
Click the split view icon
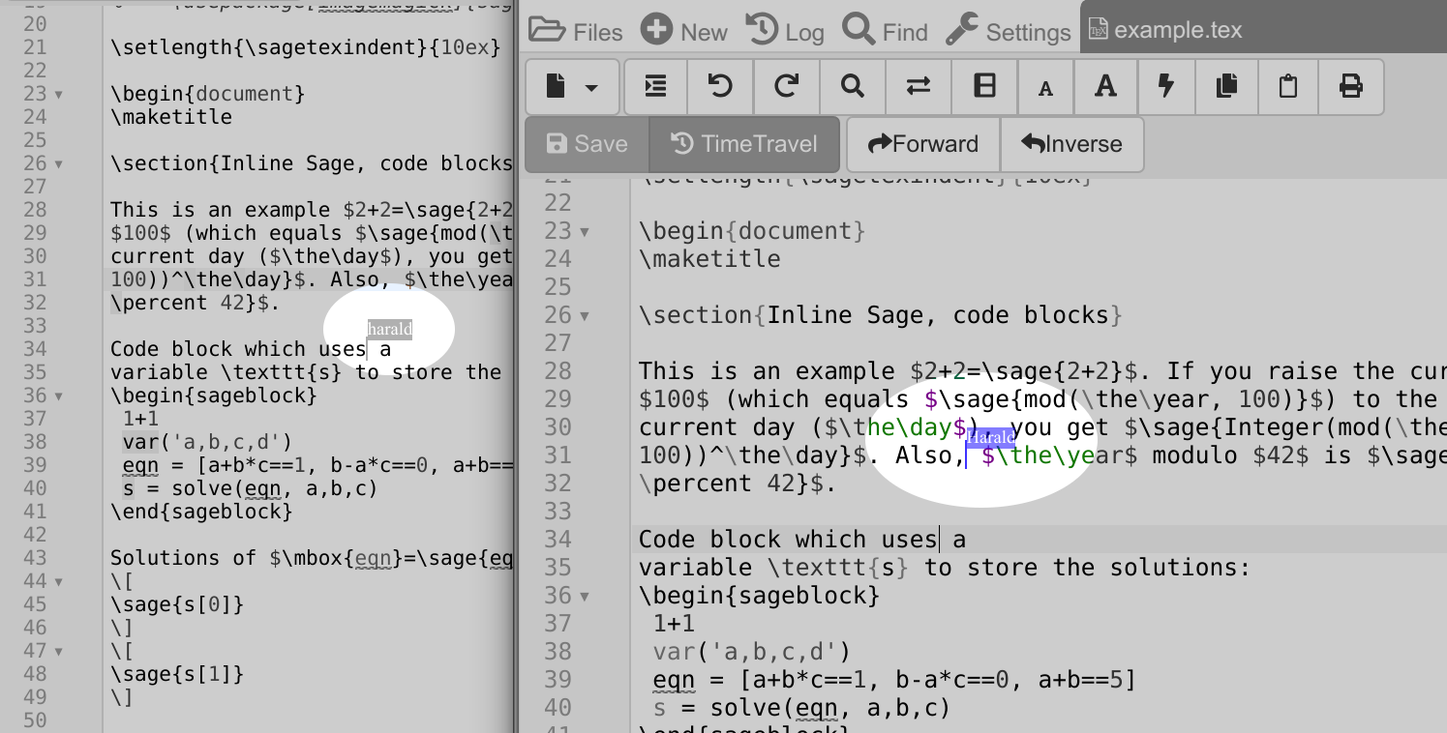tap(983, 87)
